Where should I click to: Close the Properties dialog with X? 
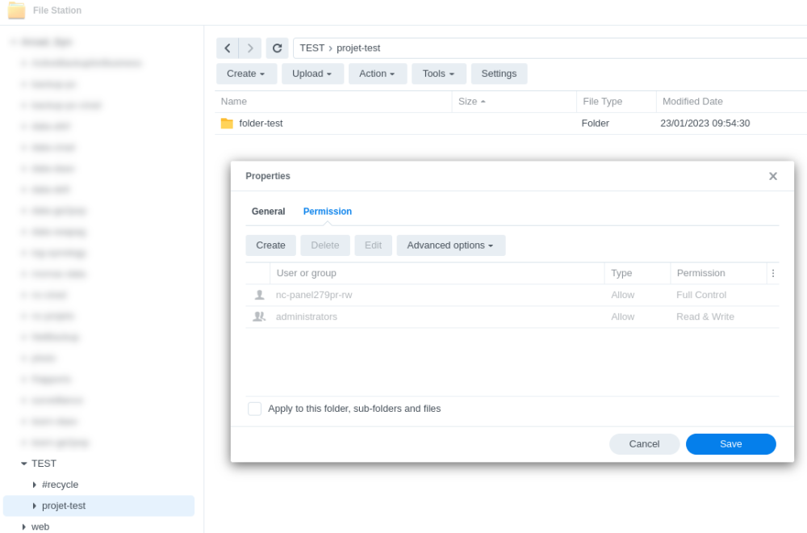coord(772,176)
